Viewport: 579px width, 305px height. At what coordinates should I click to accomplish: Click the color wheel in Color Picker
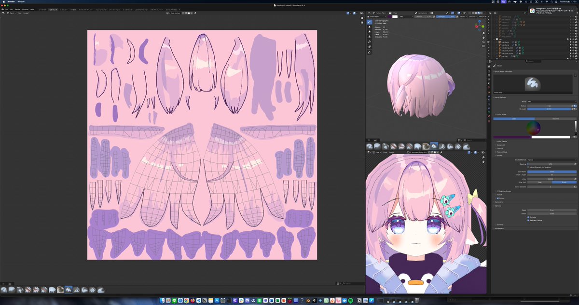pos(533,128)
